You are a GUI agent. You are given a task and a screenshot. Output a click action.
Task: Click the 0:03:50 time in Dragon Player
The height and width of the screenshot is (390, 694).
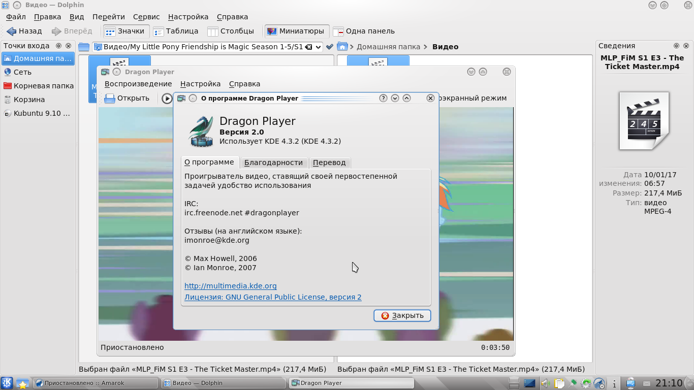tap(495, 347)
